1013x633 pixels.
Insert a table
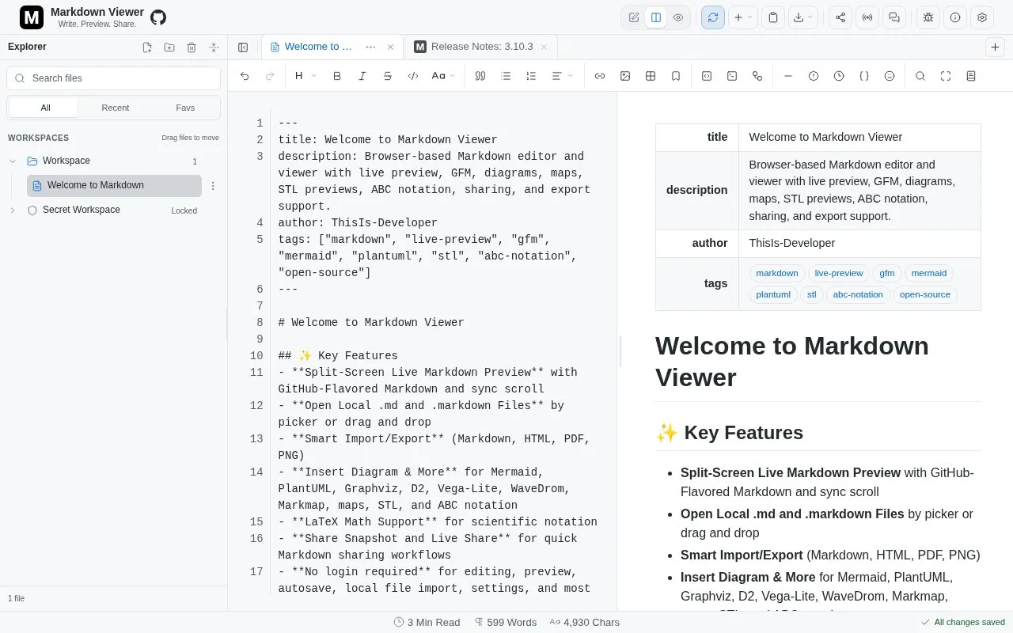[651, 76]
